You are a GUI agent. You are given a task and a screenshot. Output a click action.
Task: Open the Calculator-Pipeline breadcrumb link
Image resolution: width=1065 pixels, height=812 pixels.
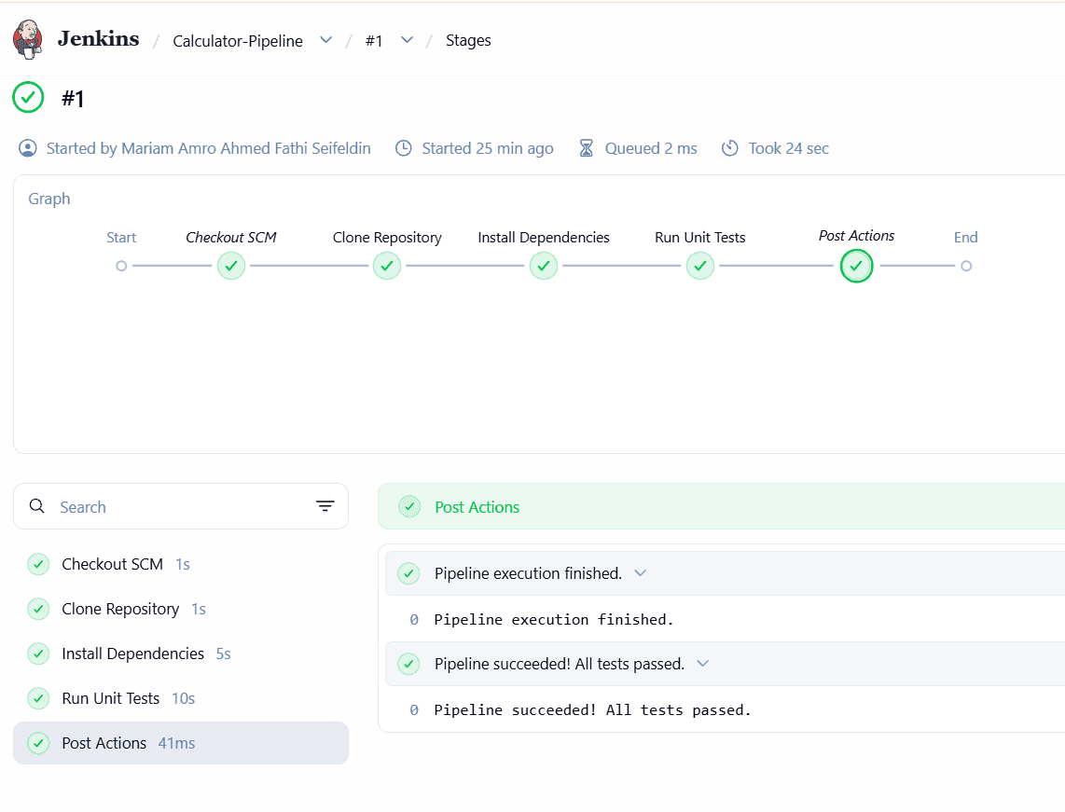click(x=238, y=41)
